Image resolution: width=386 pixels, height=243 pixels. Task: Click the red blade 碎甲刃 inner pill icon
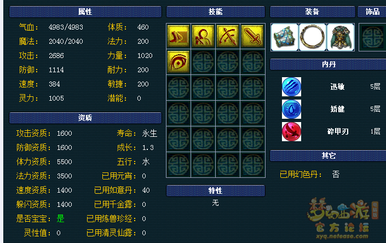tap(291, 131)
